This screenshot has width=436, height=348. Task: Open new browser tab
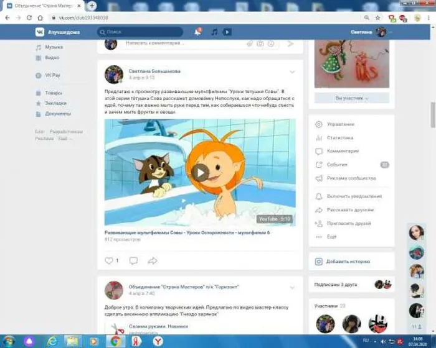[92, 6]
